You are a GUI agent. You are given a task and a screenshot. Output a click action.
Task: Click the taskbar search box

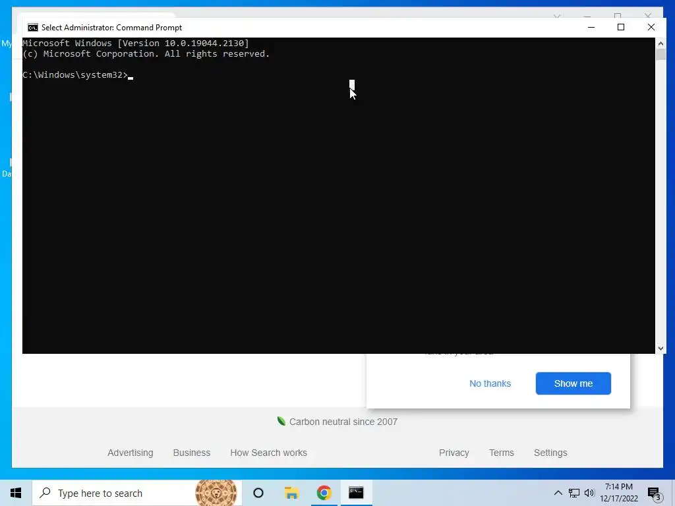pos(137,493)
